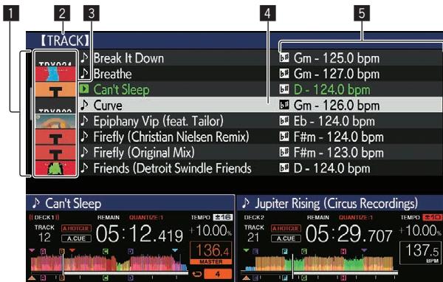Click the red ±10 tempo range badge on Deck 2
Viewport: 443px width, 282px height.
[x=432, y=217]
